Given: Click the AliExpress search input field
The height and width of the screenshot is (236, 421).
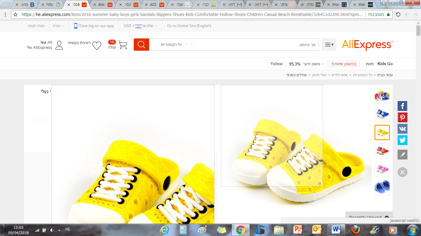Looking at the screenshot, I should click(x=255, y=45).
